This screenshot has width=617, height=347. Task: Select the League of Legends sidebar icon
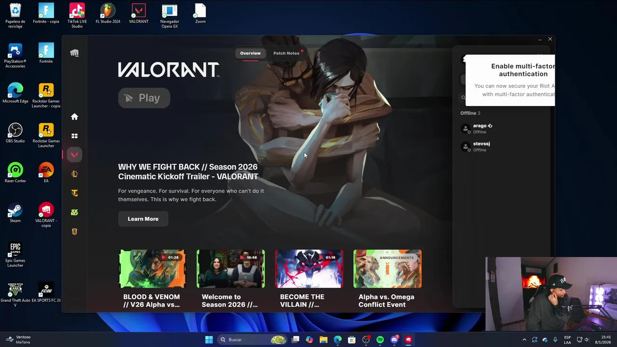tap(74, 174)
